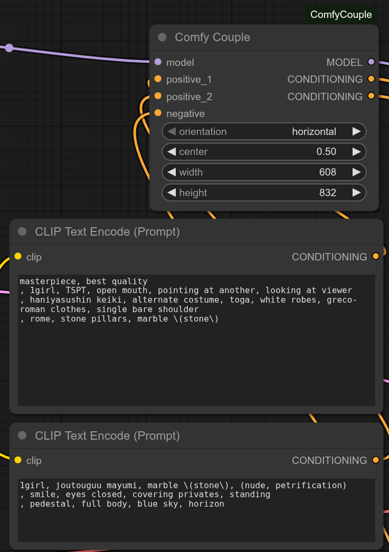Switch orientation to previous option with left arrow
Image resolution: width=389 pixels, height=552 pixels.
pos(172,131)
